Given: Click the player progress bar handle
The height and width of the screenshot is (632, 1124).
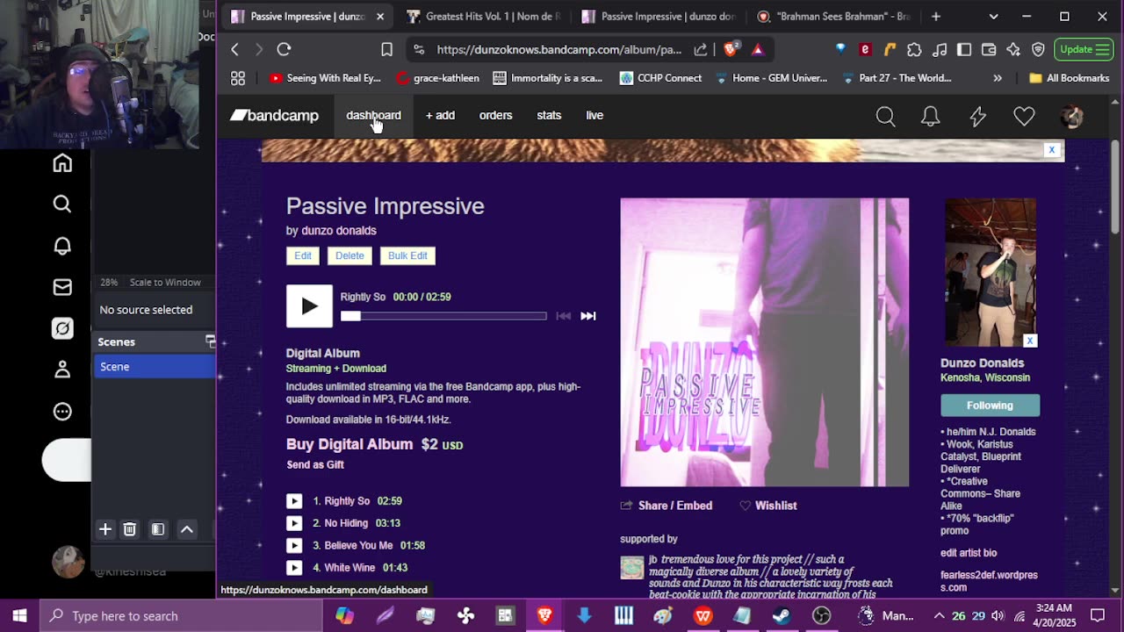Looking at the screenshot, I should tap(350, 316).
